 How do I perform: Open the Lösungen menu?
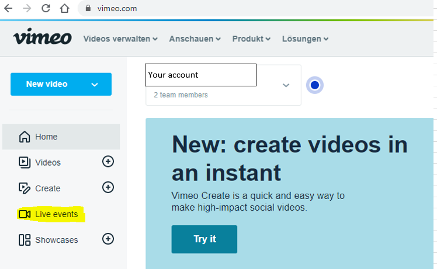(x=305, y=39)
